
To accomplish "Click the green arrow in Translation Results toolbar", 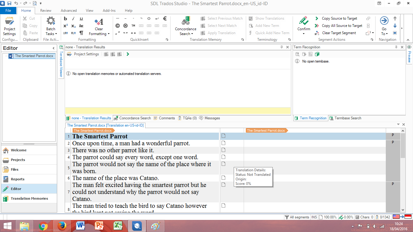I will click(x=128, y=54).
